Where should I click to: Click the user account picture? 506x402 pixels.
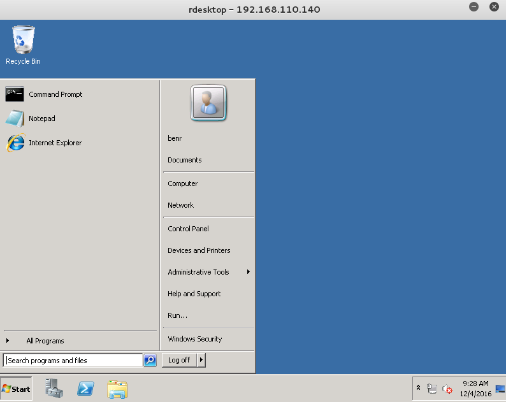[208, 103]
